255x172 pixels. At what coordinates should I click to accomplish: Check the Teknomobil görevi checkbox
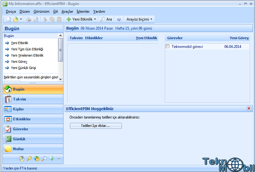tap(168, 46)
